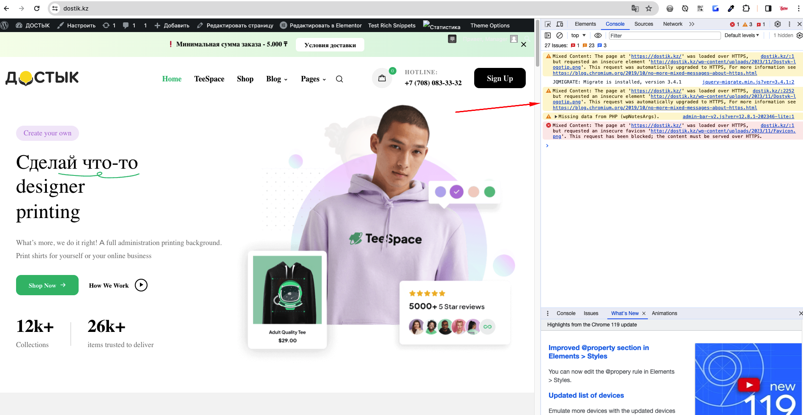Select the peach color dot
This screenshot has width=803, height=415.
[x=473, y=192]
